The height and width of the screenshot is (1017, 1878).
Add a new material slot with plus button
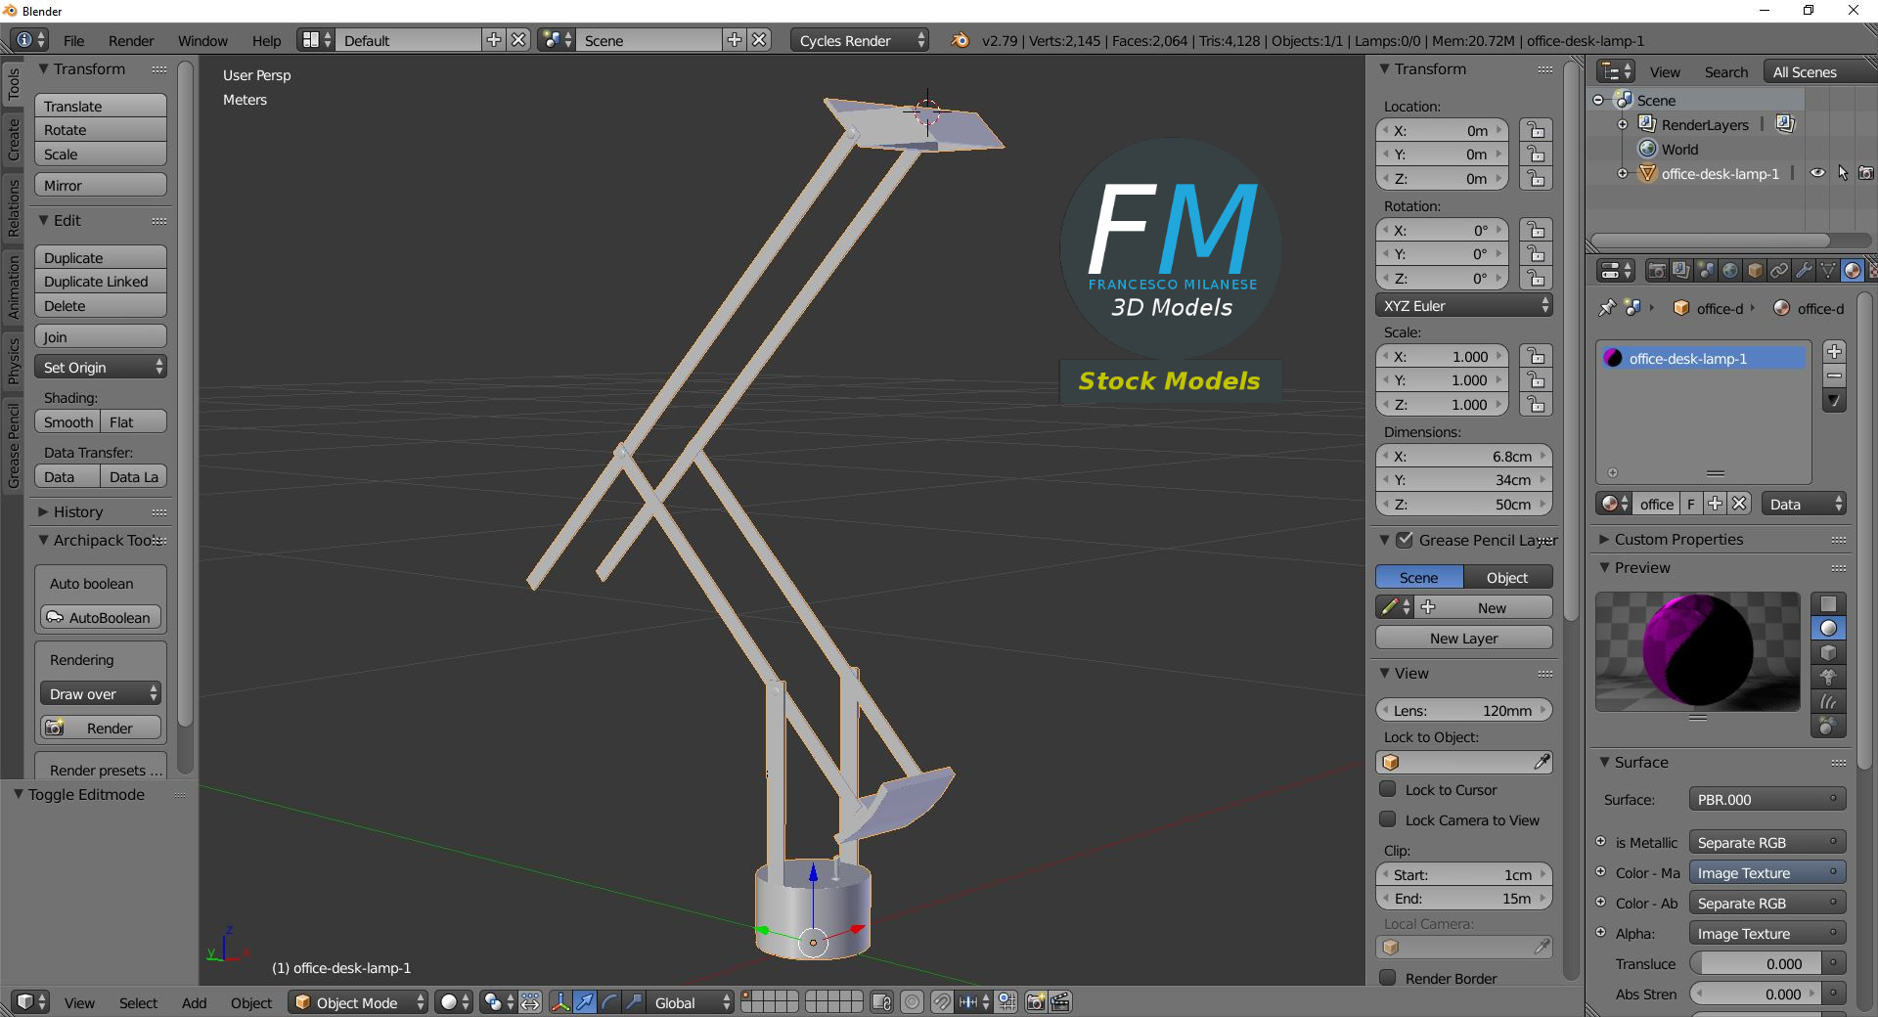click(1834, 351)
